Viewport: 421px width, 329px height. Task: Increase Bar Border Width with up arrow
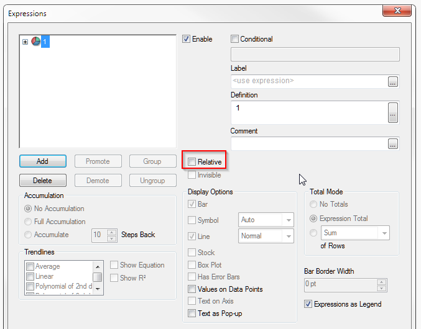point(381,282)
